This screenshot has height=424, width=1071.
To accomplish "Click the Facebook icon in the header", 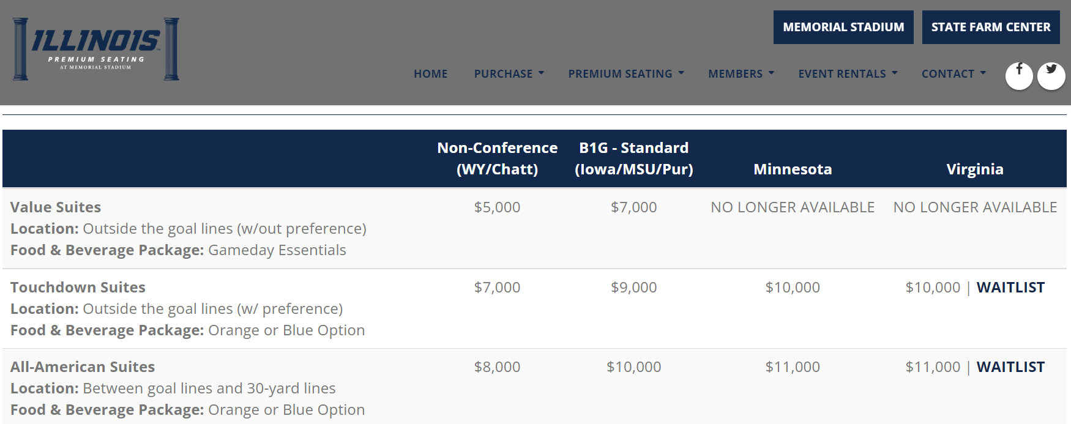I will click(x=1019, y=75).
